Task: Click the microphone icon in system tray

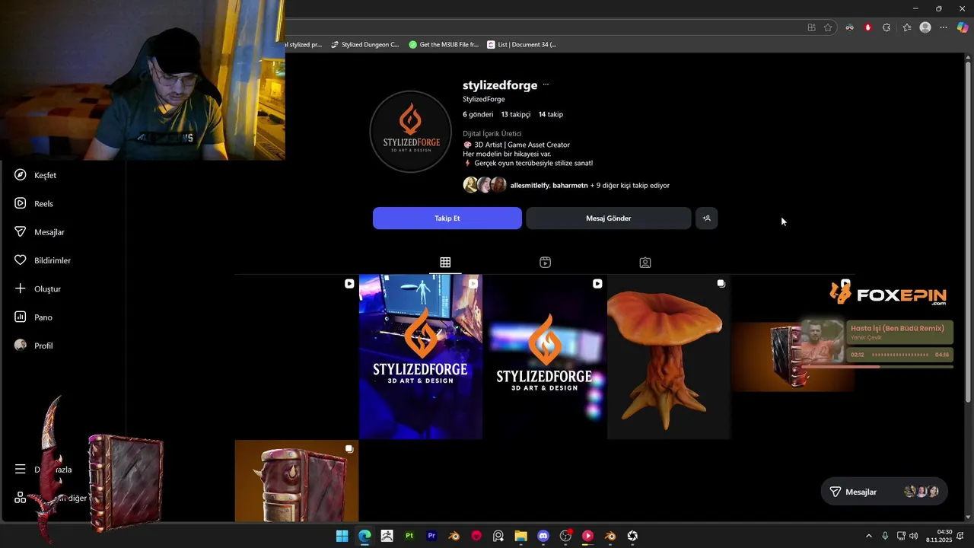Action: [x=885, y=536]
